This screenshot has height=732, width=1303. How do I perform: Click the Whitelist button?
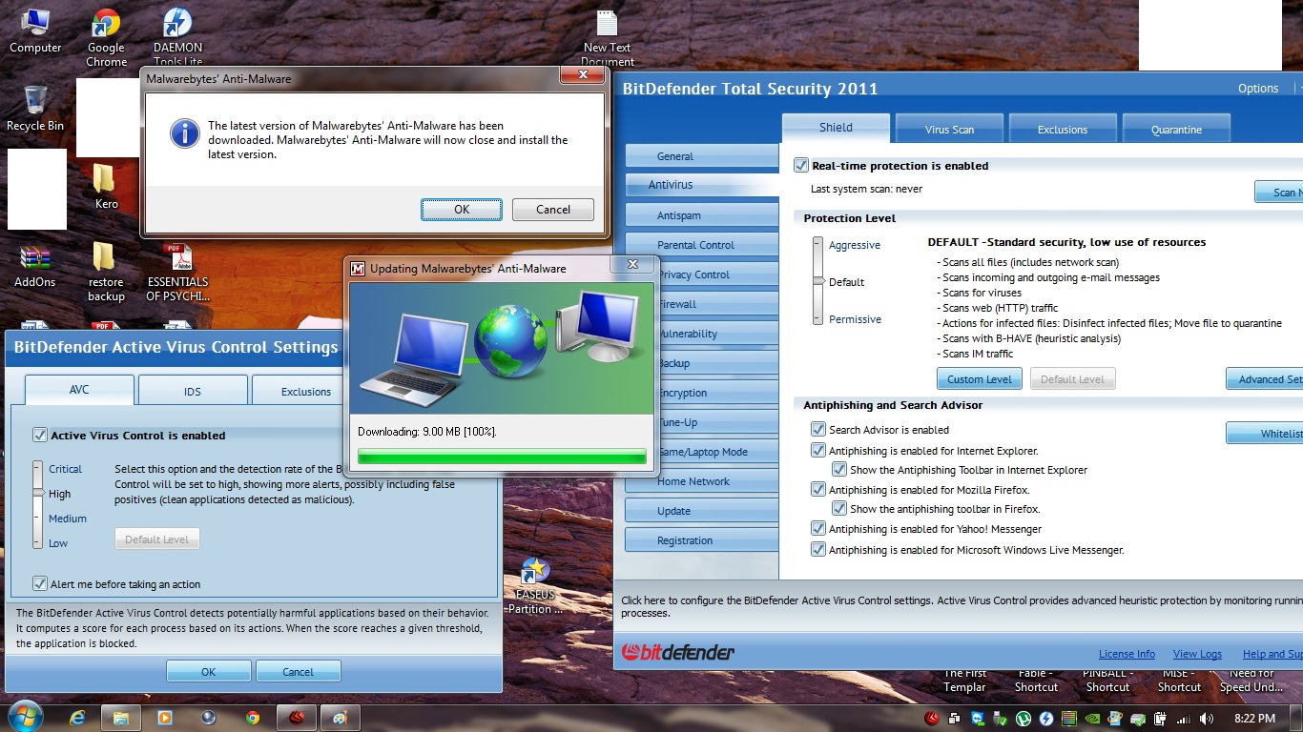pos(1265,434)
